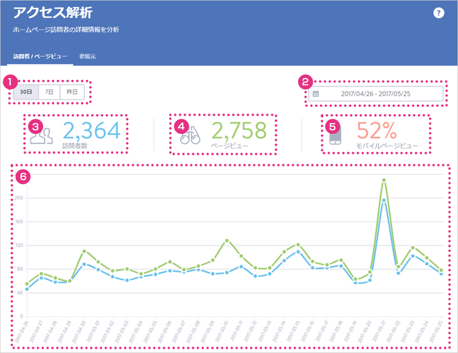Open the date range 2017/04/26 - 2017/05/25 picker
Screen dimensions: 458x353
(376, 93)
